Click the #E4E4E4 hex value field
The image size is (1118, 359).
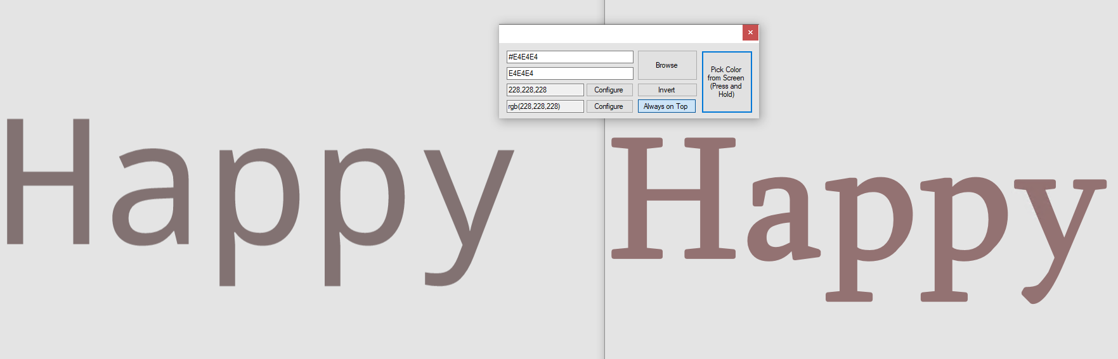569,57
